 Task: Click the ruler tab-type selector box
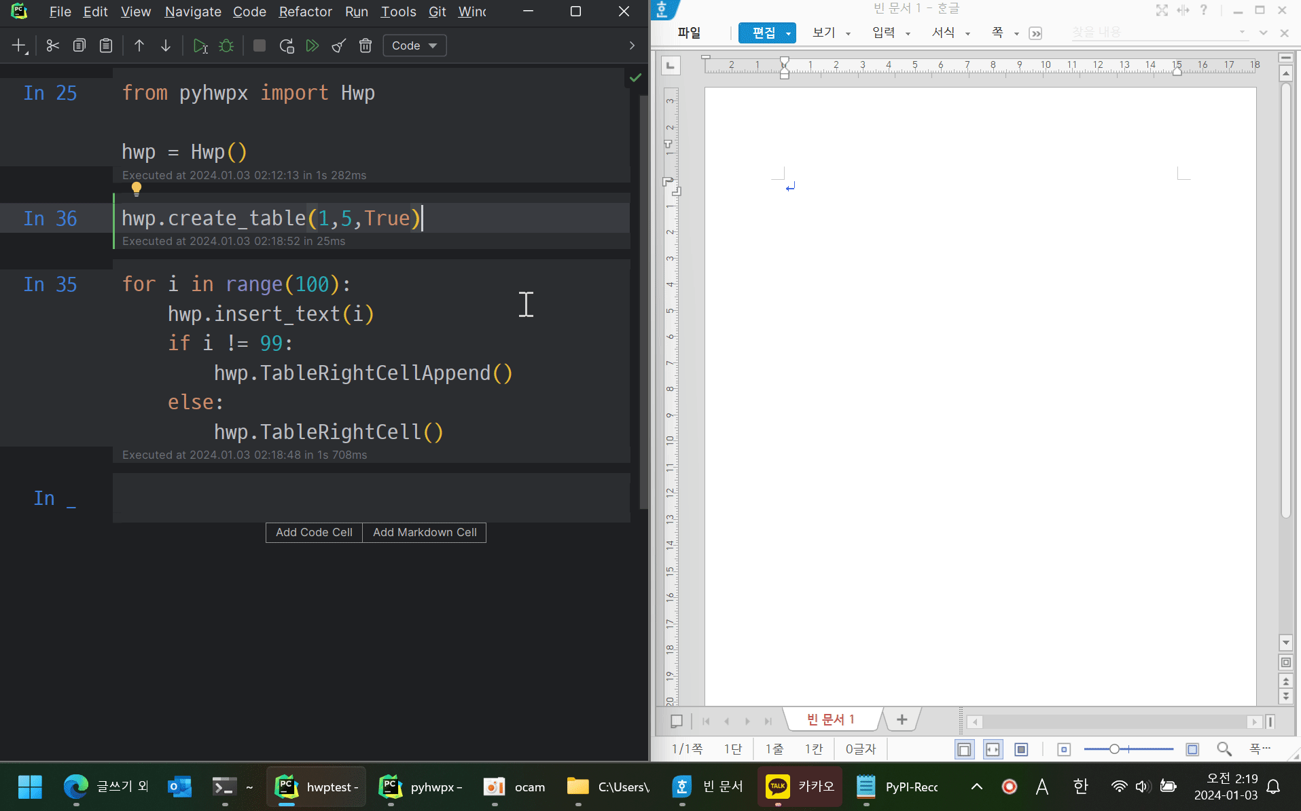(671, 65)
